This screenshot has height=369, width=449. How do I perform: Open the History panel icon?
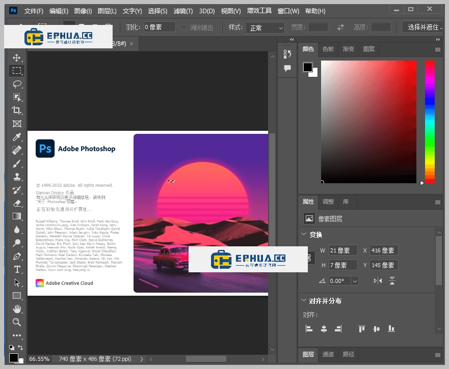click(287, 54)
